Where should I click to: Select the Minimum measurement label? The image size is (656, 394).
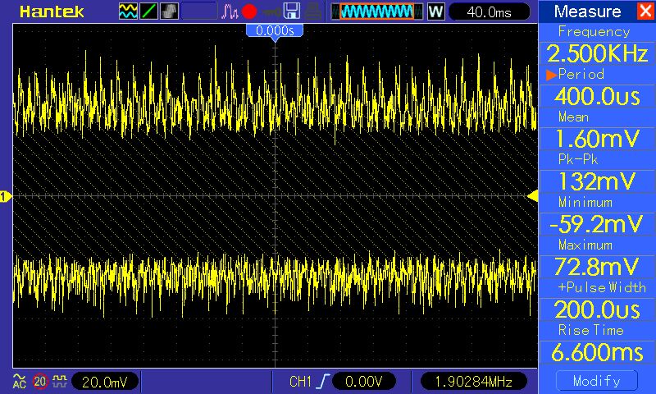(x=585, y=202)
